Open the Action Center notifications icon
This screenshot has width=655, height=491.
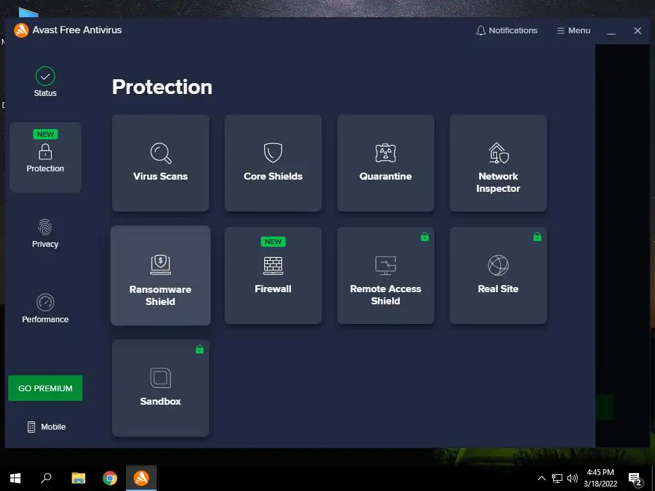tap(635, 479)
